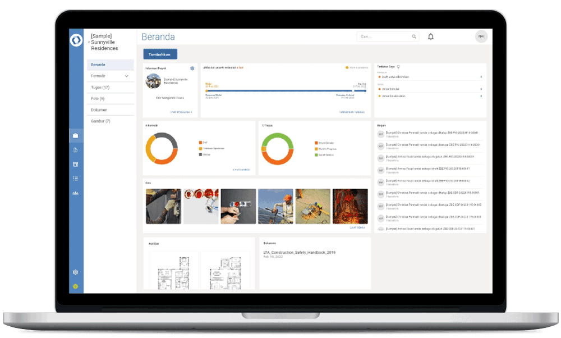Screen dimensions: 561x338
Task: Open the calendar icon in the sidebar
Action: (x=76, y=163)
